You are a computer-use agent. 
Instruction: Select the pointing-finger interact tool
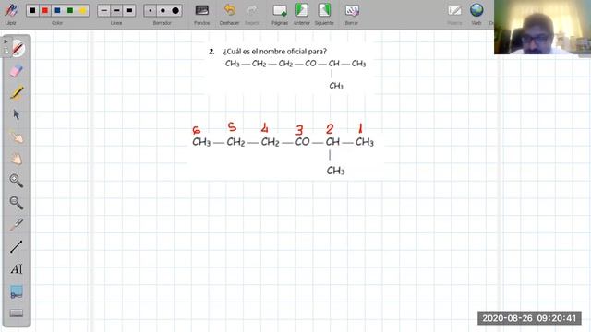17,136
